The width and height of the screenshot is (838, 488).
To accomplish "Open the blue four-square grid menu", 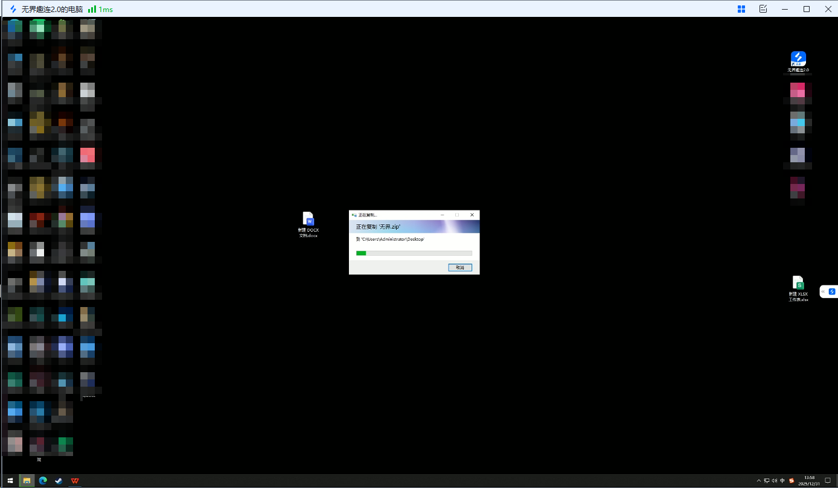I will (741, 9).
